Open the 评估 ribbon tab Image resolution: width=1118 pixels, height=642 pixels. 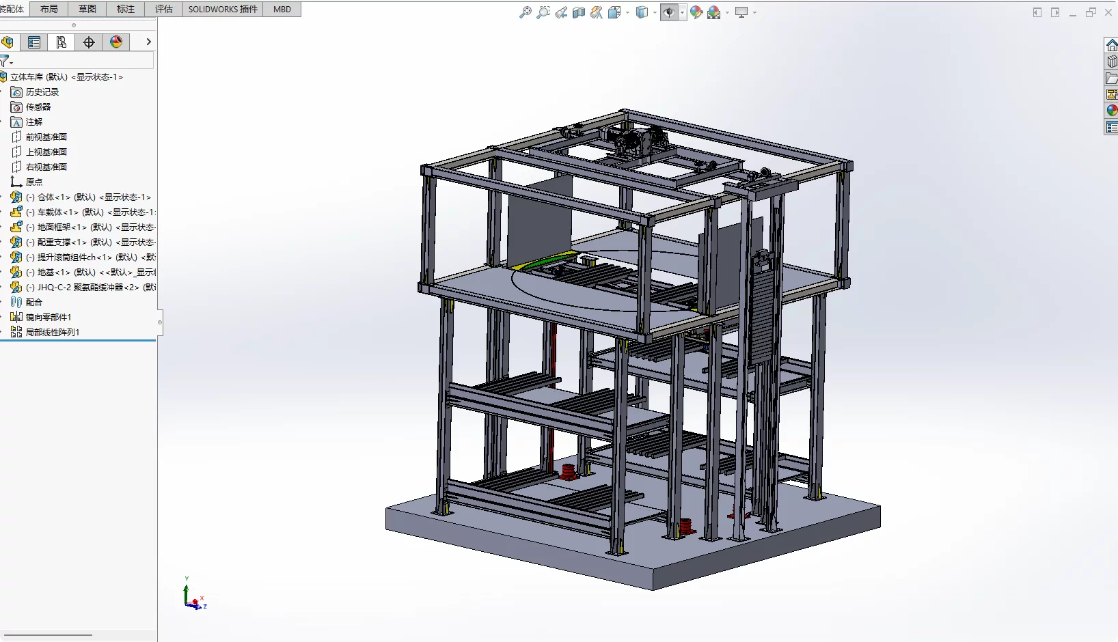click(x=164, y=9)
